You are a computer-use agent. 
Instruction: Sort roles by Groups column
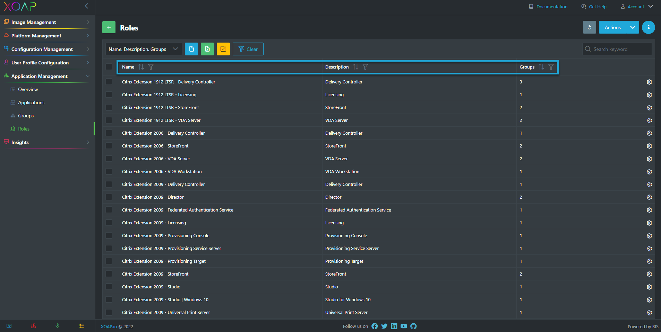[x=541, y=67]
